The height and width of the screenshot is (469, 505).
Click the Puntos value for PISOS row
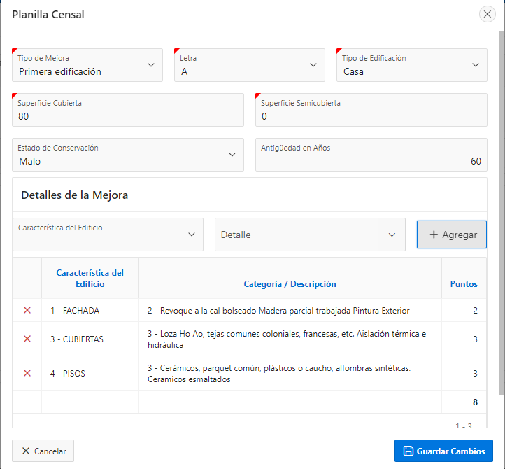click(475, 373)
